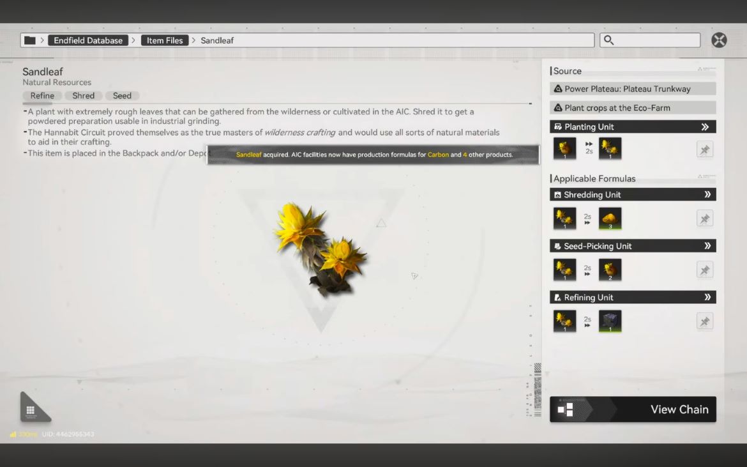Pin the Seed-Picking Unit formula
The height and width of the screenshot is (467, 747).
pyautogui.click(x=705, y=270)
